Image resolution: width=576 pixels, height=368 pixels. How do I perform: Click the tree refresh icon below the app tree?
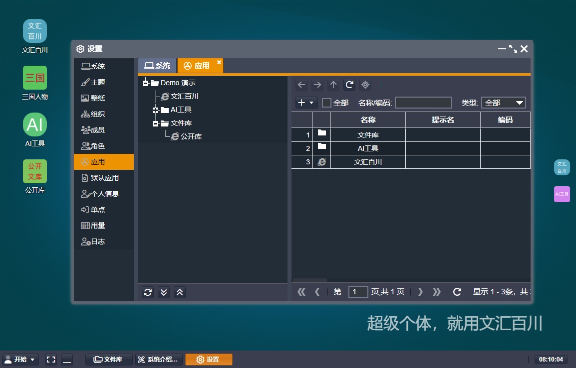tap(147, 292)
